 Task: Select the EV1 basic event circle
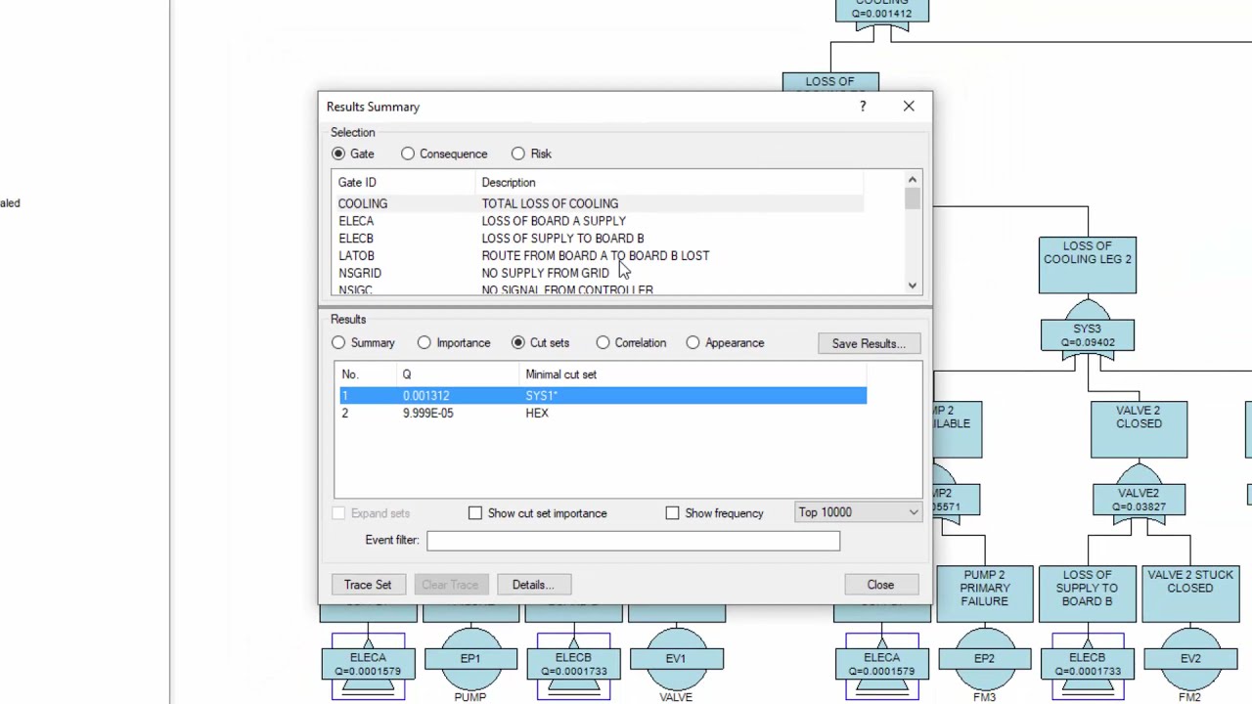point(676,660)
